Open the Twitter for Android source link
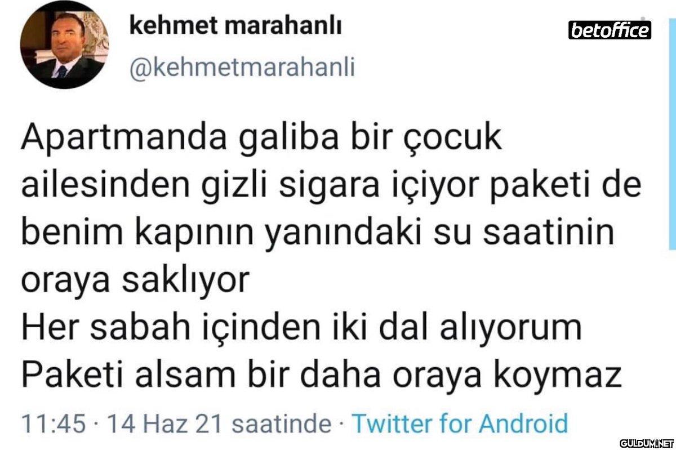Viewport: 676px width, 450px height. 459,423
